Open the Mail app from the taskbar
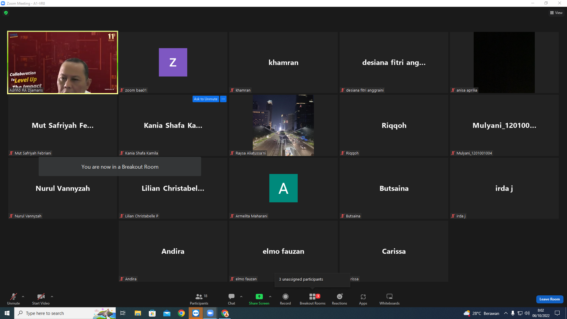This screenshot has width=567, height=319. [x=167, y=313]
